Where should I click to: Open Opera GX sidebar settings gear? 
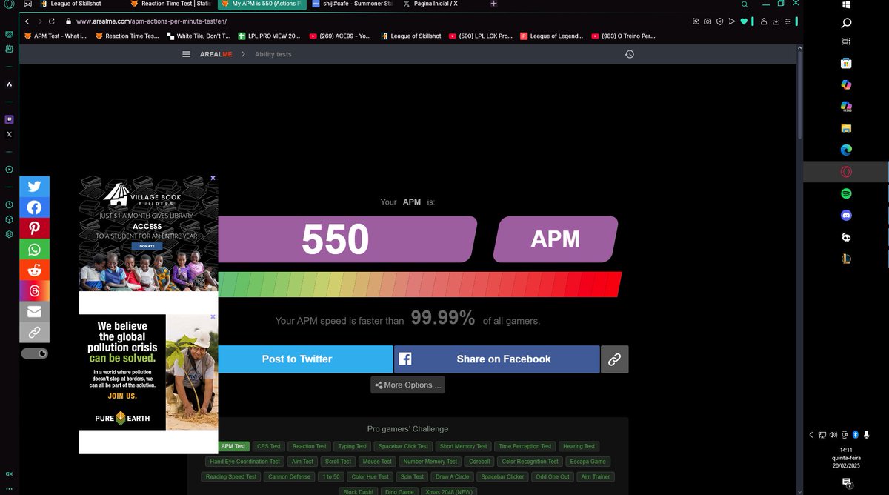pyautogui.click(x=9, y=234)
